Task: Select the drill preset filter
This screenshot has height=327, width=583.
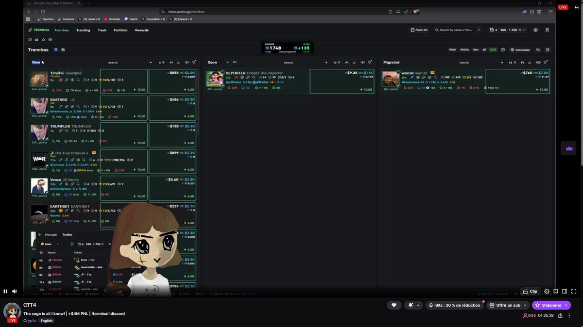Action: click(493, 49)
